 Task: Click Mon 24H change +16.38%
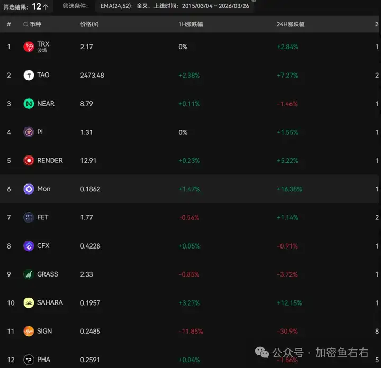(x=289, y=189)
